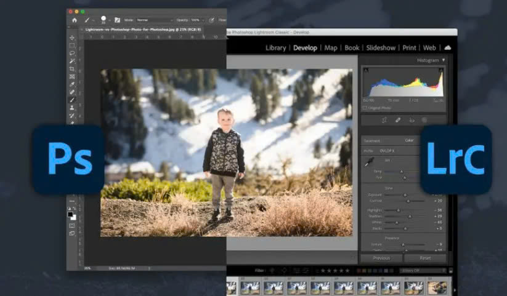
Task: Select the last filmstrip thumbnail of dry grass
Action: click(438, 287)
